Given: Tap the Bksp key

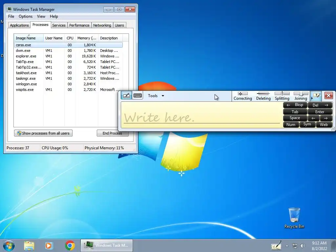Looking at the screenshot, I should point(295,105).
